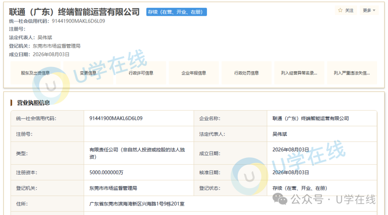Click the company name heading 联通（广东）终端智能运营有限公司
Image resolution: width=388 pixels, height=215 pixels.
click(74, 12)
